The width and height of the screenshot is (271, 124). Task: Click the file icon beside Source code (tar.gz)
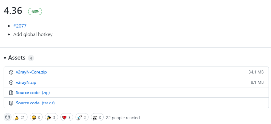[x=11, y=103]
